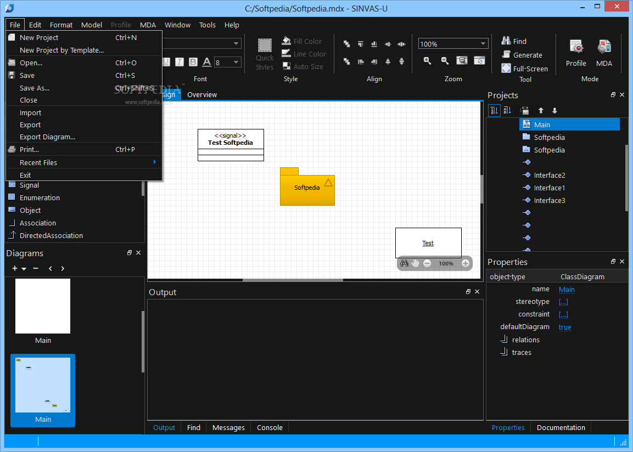Click the Quick Styles icon
Viewport: 633px width, 452px height.
pos(265,46)
